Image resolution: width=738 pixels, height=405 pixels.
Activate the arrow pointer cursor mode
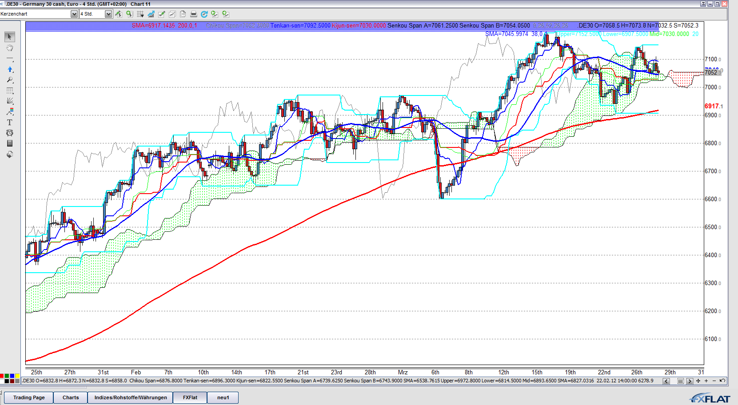tap(10, 37)
